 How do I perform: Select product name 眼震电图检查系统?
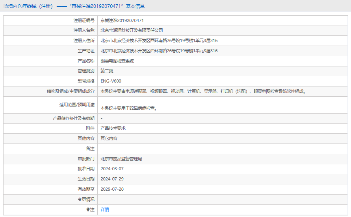click(117, 61)
